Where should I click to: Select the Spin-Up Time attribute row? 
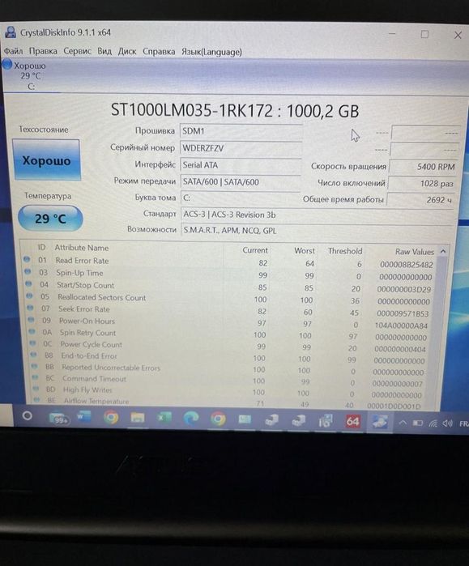(230, 274)
